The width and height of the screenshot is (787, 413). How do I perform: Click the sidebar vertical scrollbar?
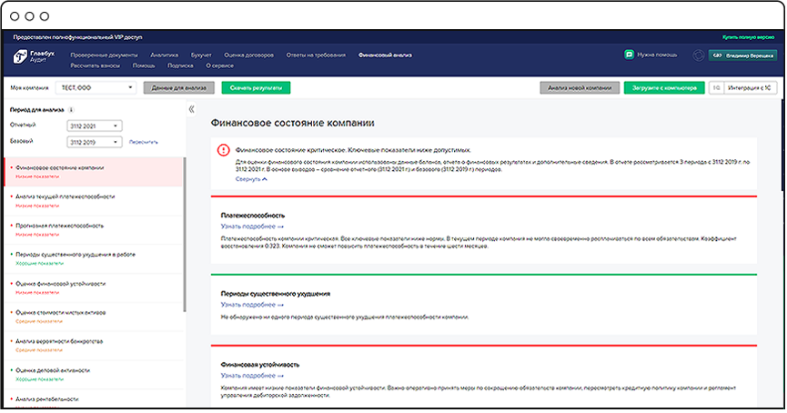[x=185, y=237]
